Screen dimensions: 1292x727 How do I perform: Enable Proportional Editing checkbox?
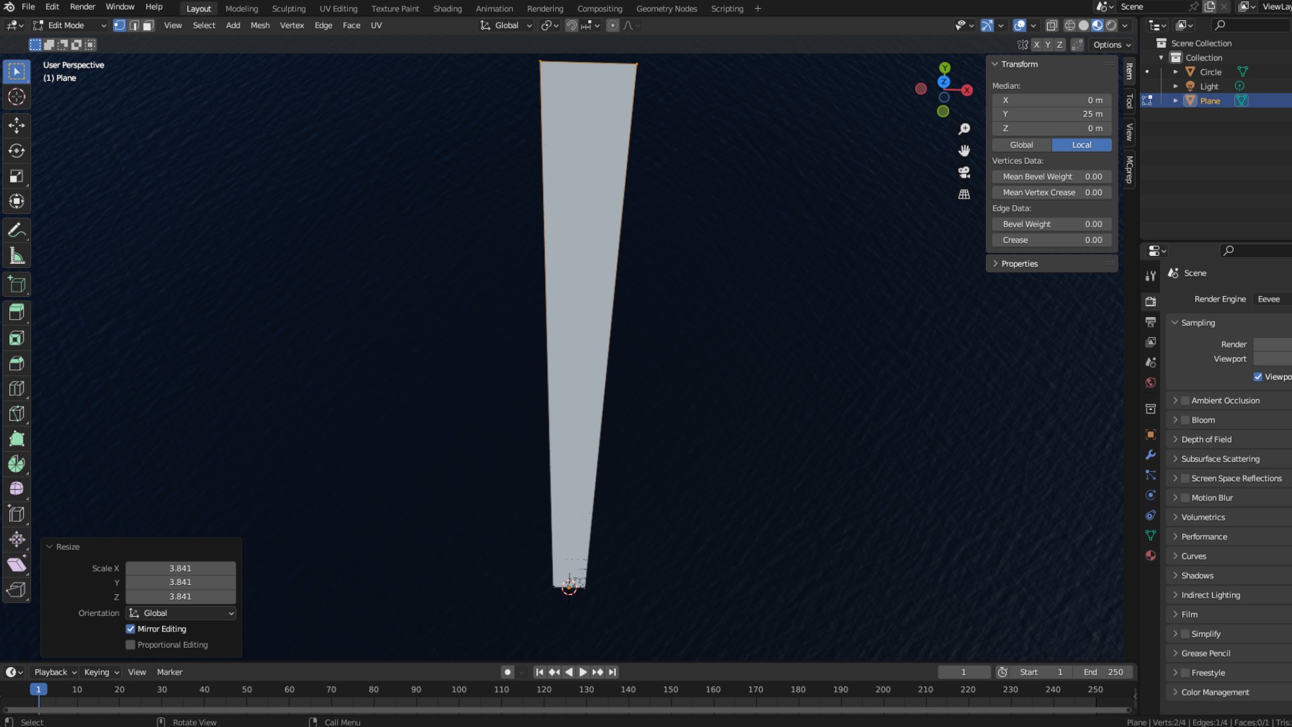(x=131, y=645)
